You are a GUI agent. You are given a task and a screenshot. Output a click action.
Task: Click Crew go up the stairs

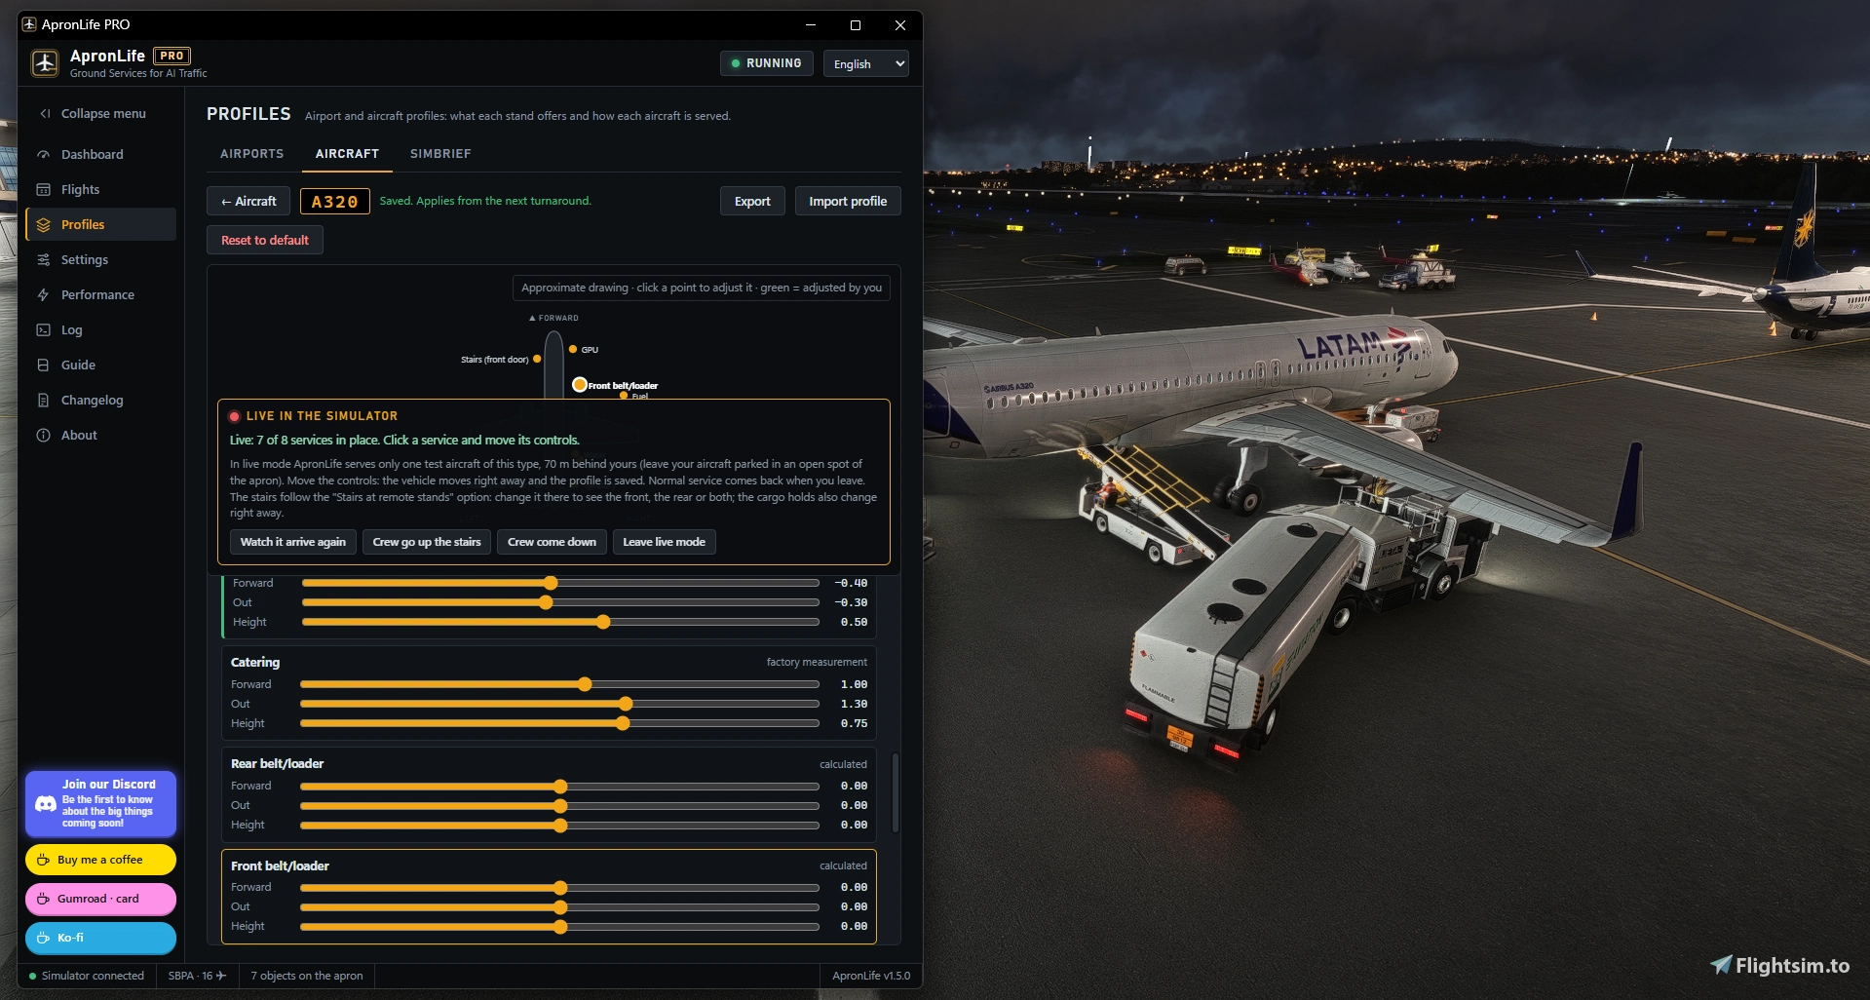coord(427,542)
